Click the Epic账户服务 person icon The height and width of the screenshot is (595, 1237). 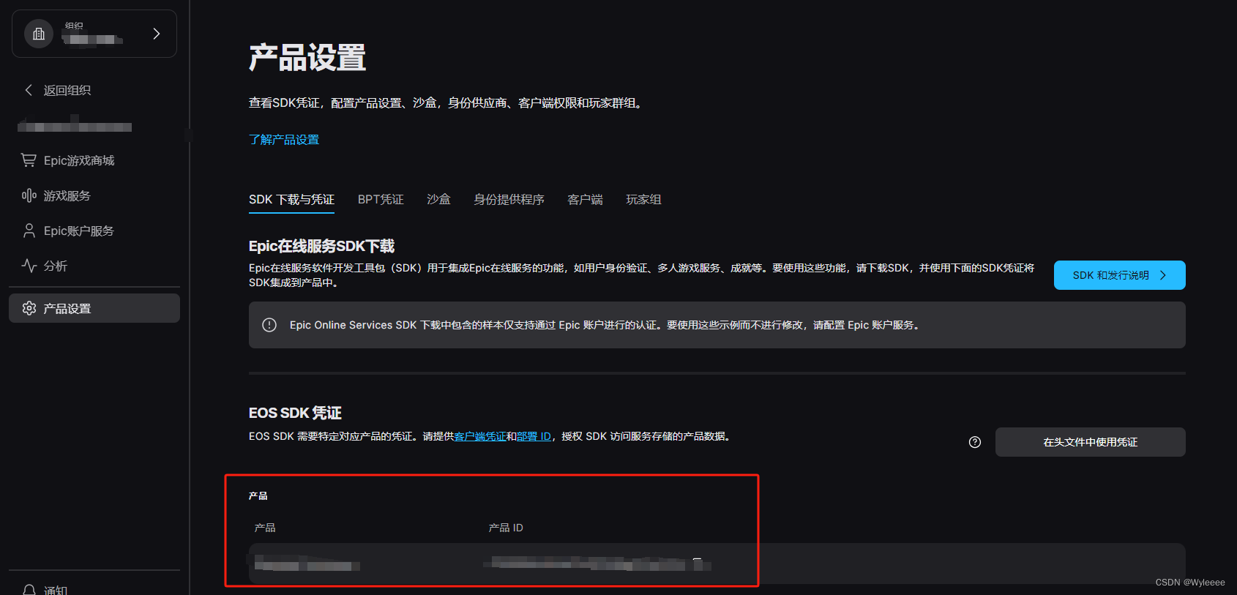(x=29, y=231)
